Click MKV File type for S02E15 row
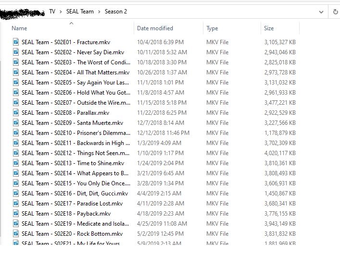The image size is (340, 254). 217,183
